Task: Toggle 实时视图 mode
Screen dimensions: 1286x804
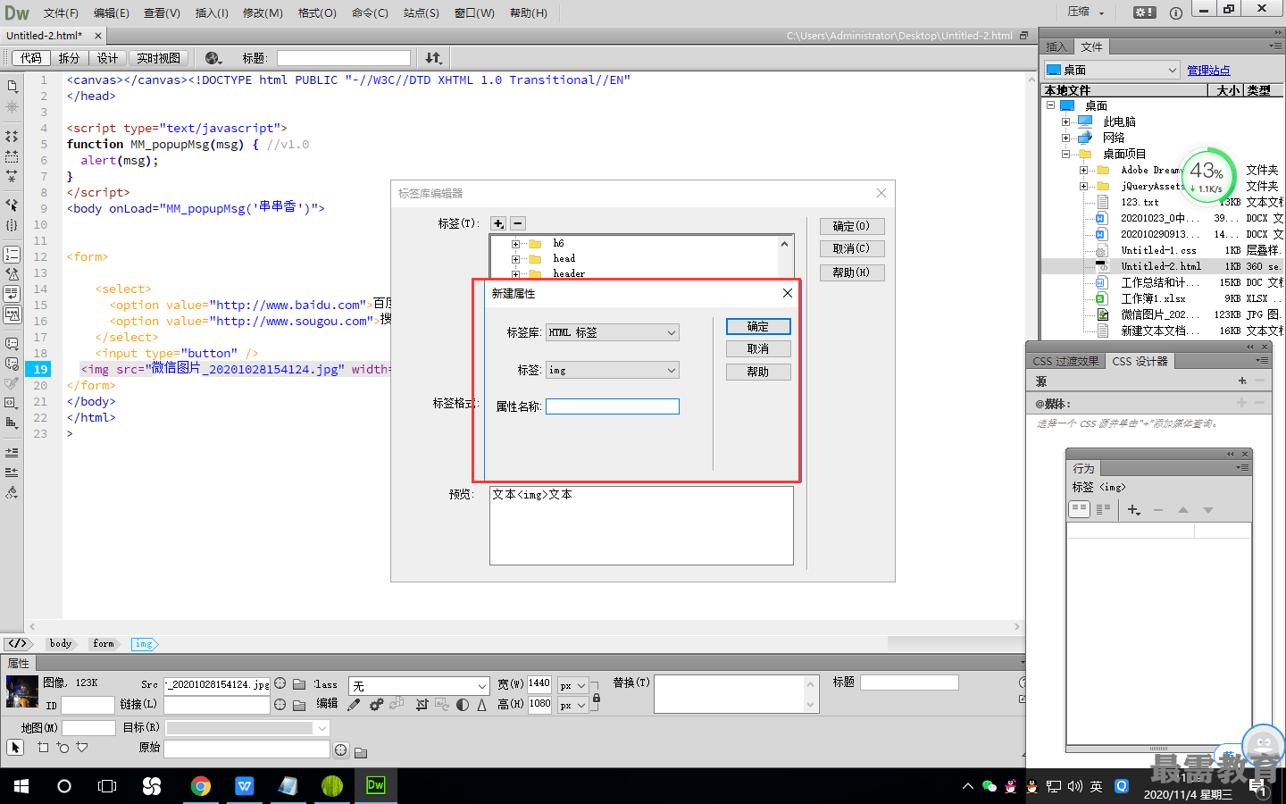Action: (x=158, y=58)
